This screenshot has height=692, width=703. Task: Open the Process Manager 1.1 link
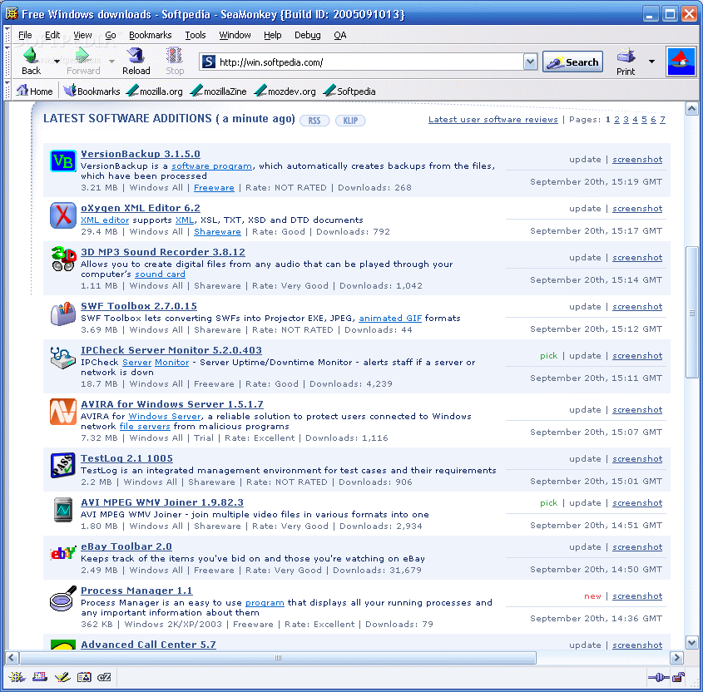(136, 591)
